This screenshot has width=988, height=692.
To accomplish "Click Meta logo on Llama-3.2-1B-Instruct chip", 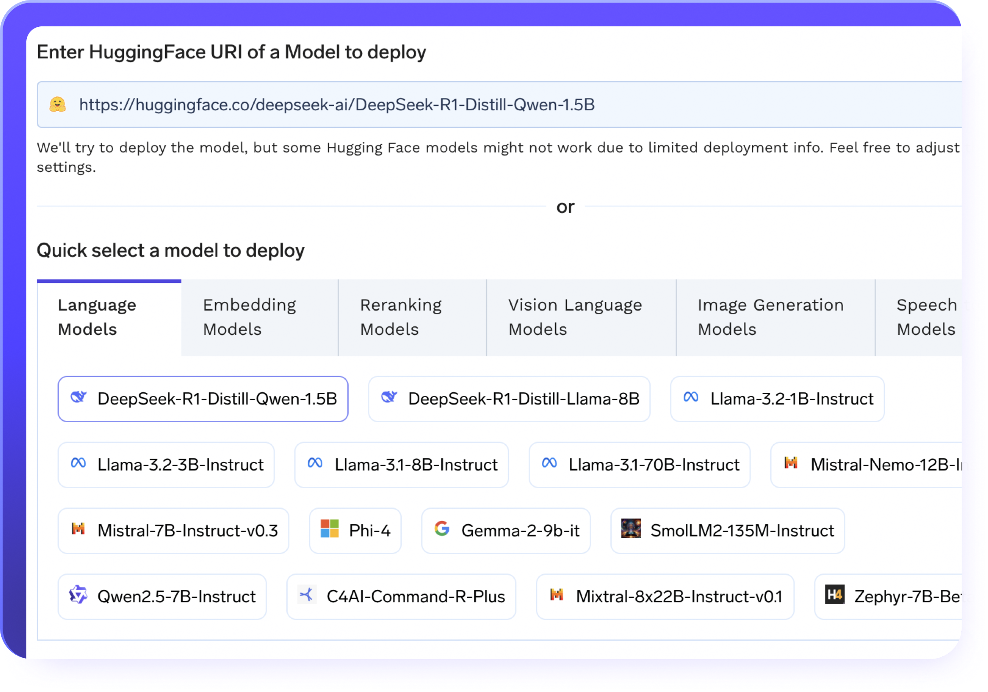I will [x=691, y=397].
